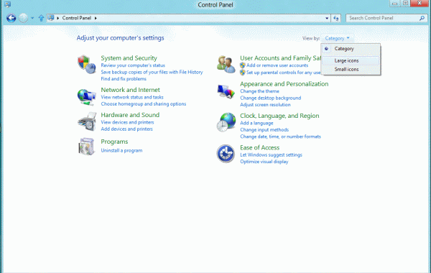Click Change the theme
The height and width of the screenshot is (273, 431).
pos(259,91)
